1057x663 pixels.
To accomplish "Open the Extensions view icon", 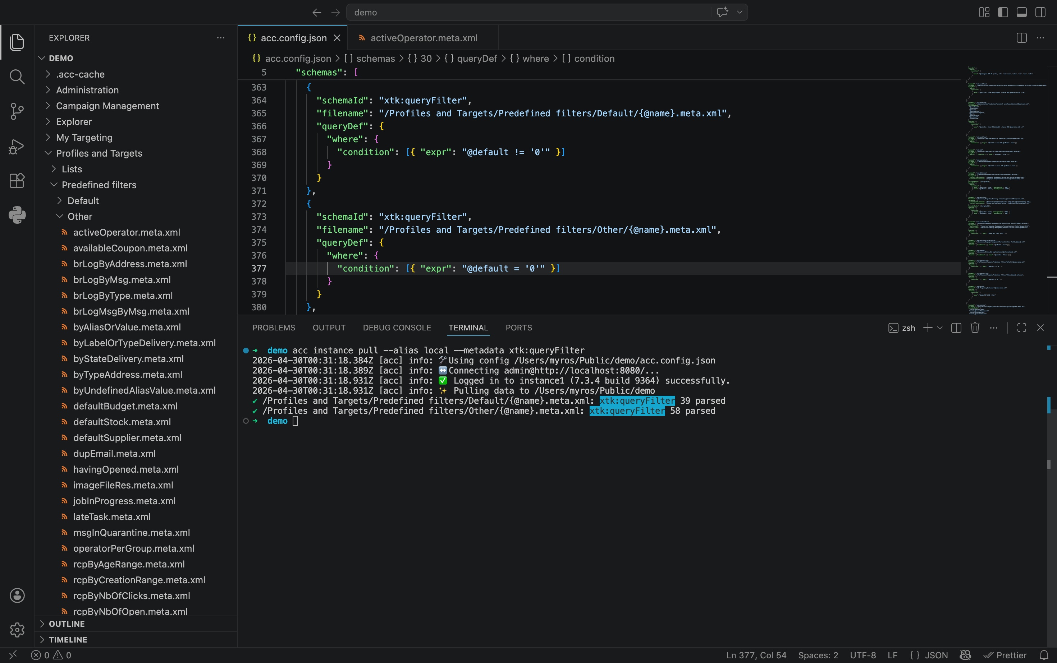I will coord(17,180).
